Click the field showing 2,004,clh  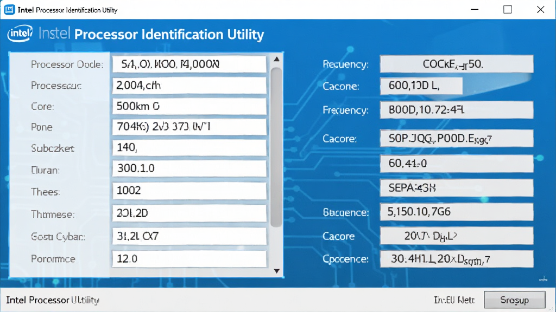189,85
